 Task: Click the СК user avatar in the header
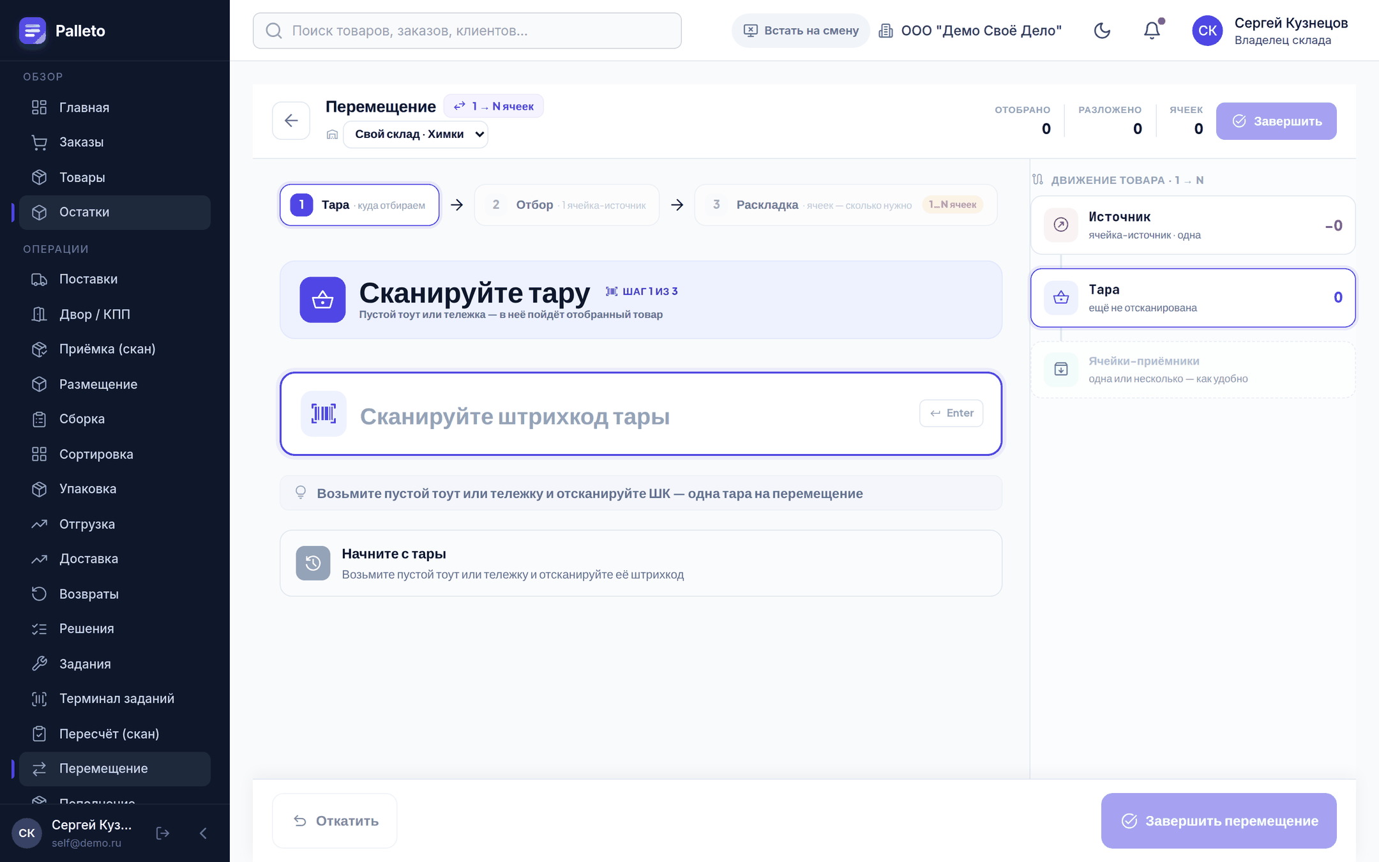pos(1207,31)
